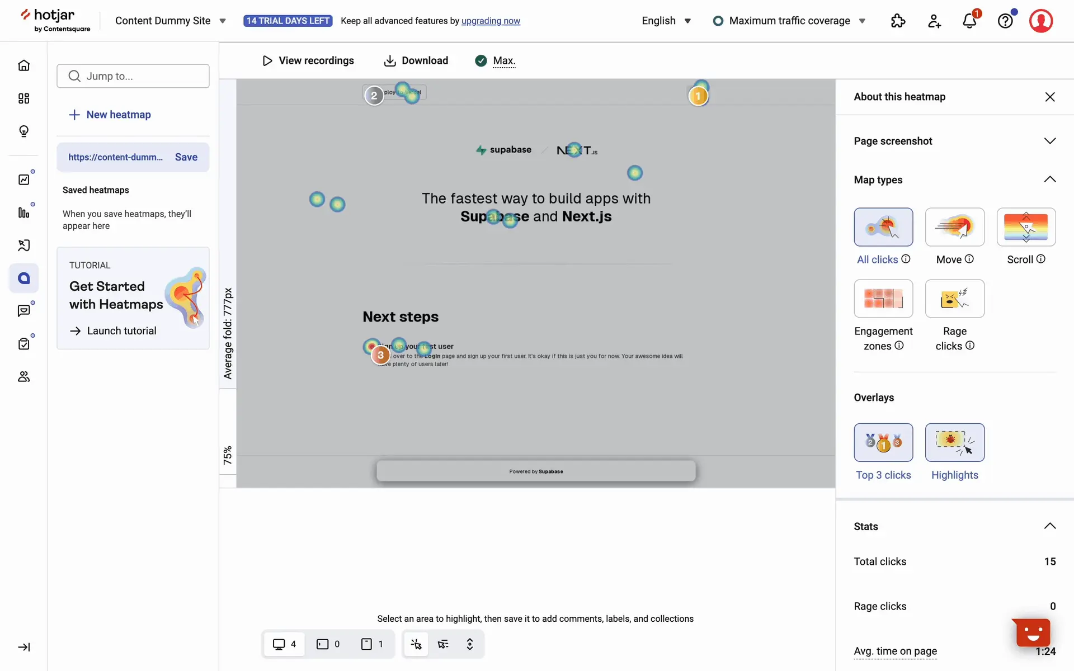Toggle Top 3 clicks overlay
The image size is (1074, 671).
pyautogui.click(x=883, y=442)
